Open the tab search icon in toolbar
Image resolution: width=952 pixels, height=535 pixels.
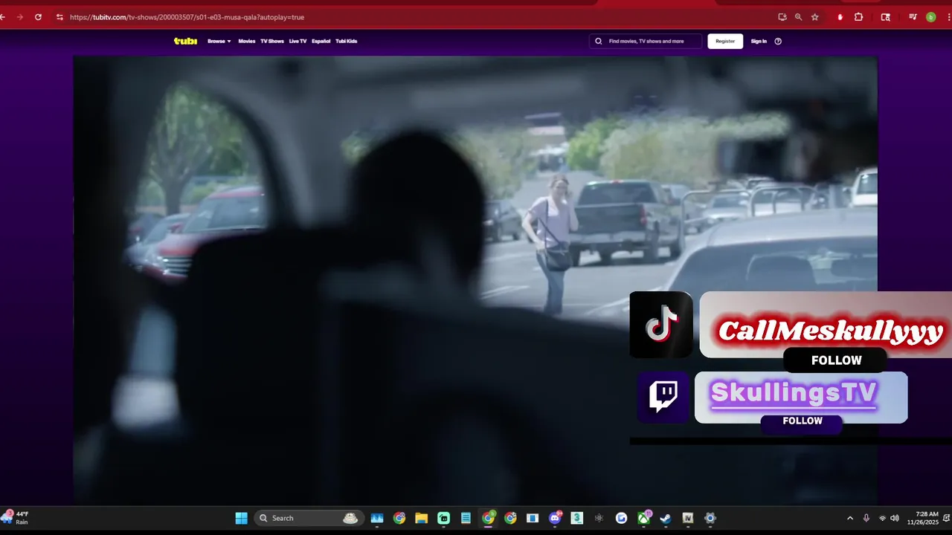point(885,17)
